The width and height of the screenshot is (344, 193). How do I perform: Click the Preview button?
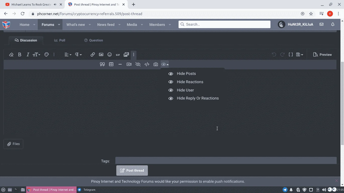pyautogui.click(x=322, y=55)
